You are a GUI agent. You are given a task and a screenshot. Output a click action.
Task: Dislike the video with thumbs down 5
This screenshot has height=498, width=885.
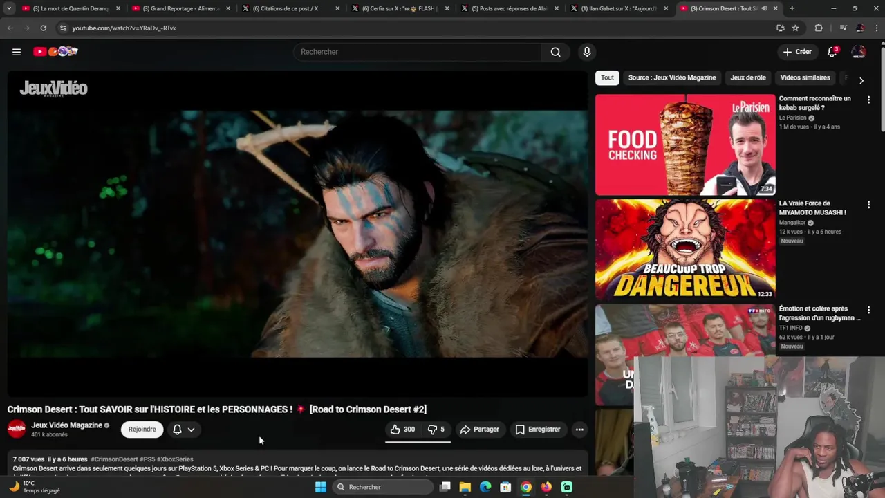(x=436, y=430)
